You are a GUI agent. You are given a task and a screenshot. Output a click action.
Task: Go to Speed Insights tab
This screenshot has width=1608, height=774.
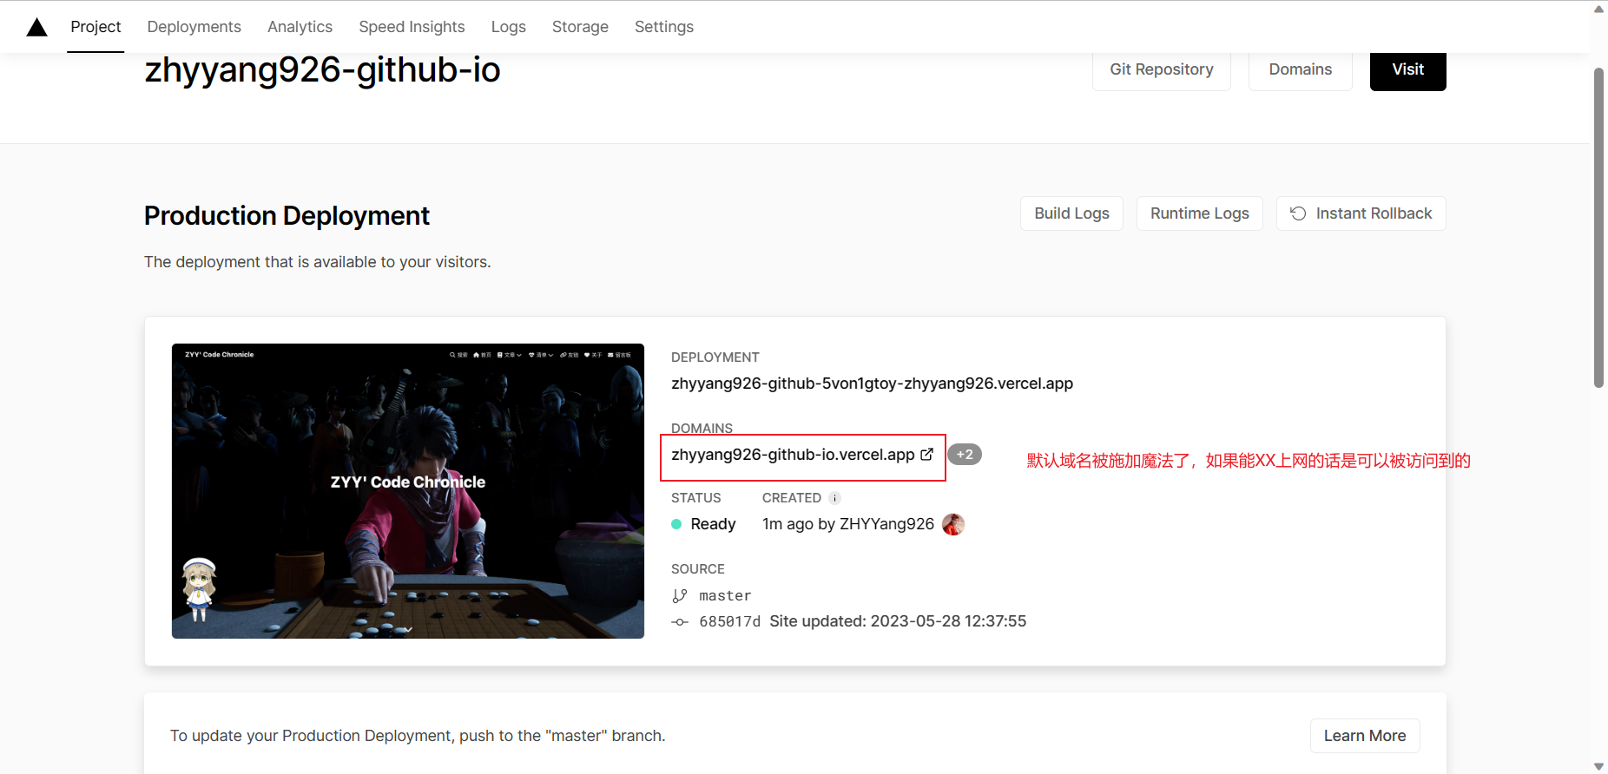tap(412, 27)
